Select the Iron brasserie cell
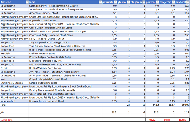 [x=15, y=79]
